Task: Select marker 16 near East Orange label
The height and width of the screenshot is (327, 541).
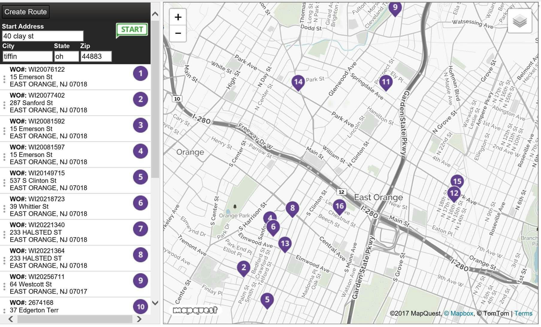Action: (x=339, y=206)
